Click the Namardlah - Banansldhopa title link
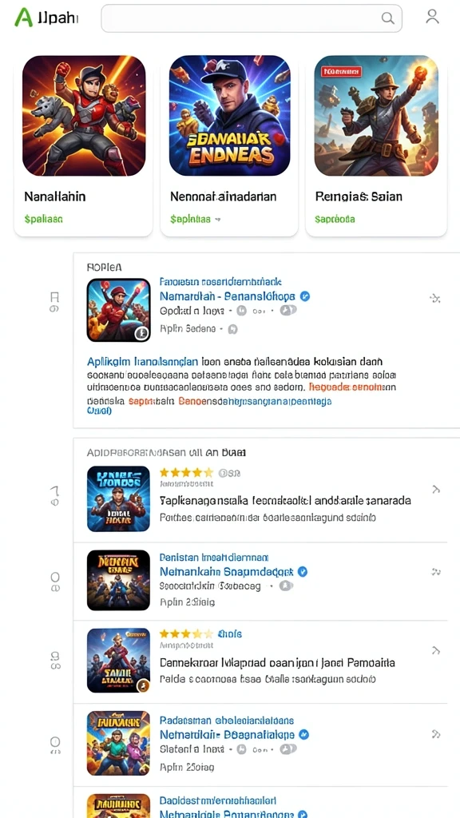460x818 pixels. 228,296
